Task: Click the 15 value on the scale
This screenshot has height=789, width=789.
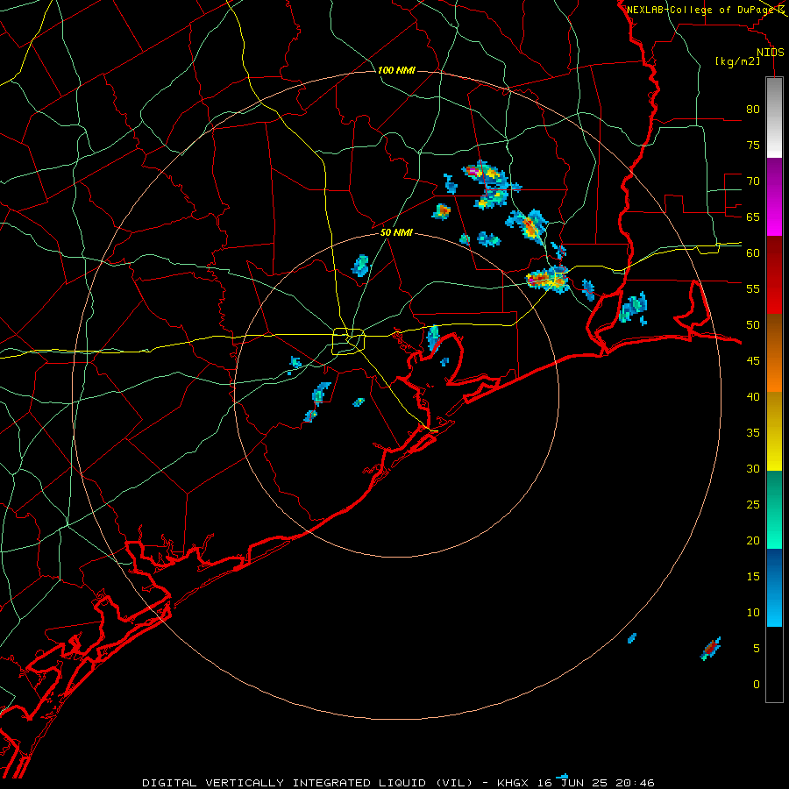Action: click(x=753, y=576)
